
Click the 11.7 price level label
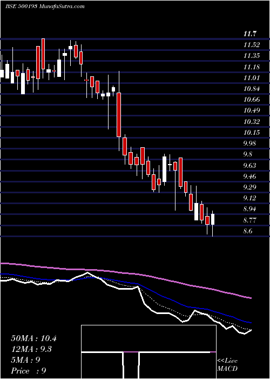pyautogui.click(x=249, y=34)
